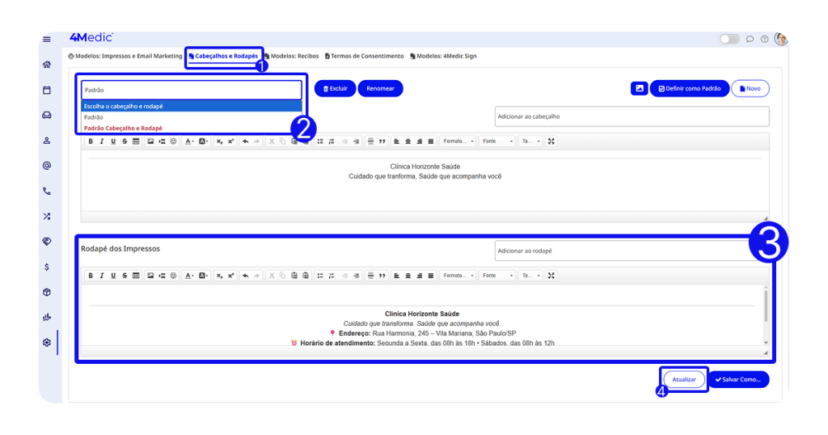Viewport: 828px width, 435px height.
Task: Click the home icon in sidebar
Action: point(47,65)
